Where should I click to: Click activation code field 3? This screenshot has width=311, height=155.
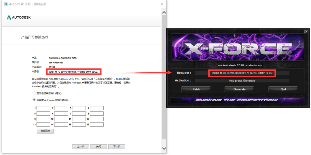coord(79,108)
